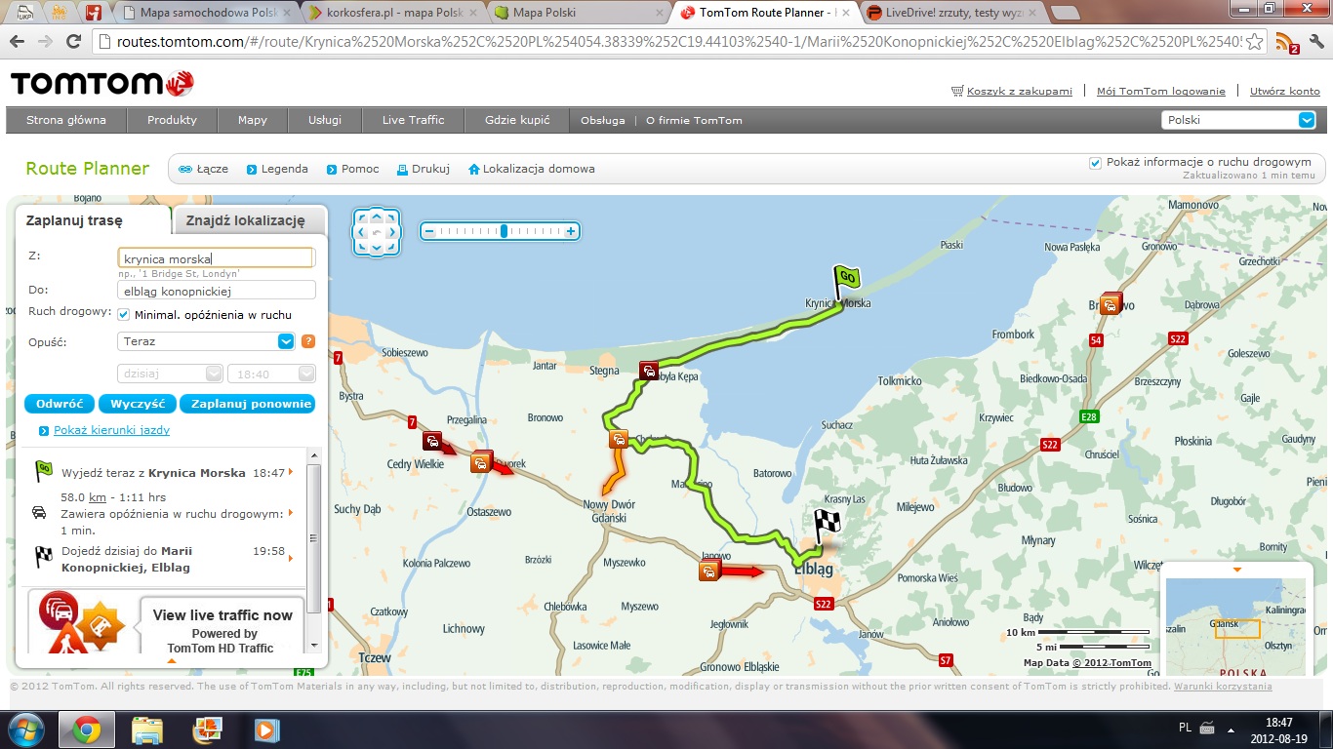Click the RSS extension icon in Chrome

[x=1286, y=42]
